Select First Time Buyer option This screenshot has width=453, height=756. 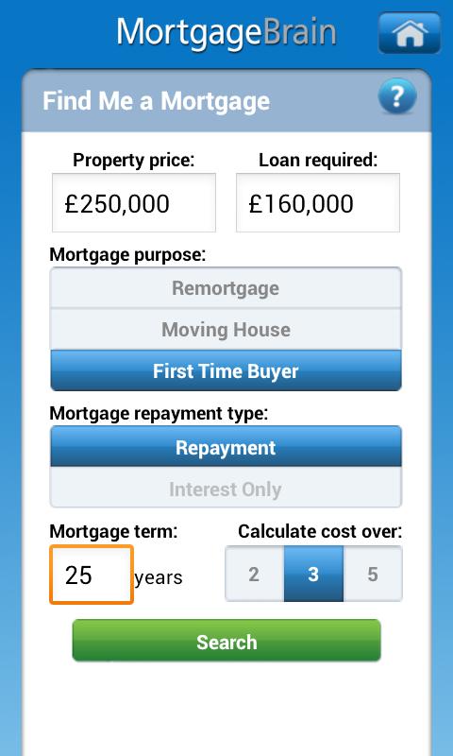[x=226, y=370]
